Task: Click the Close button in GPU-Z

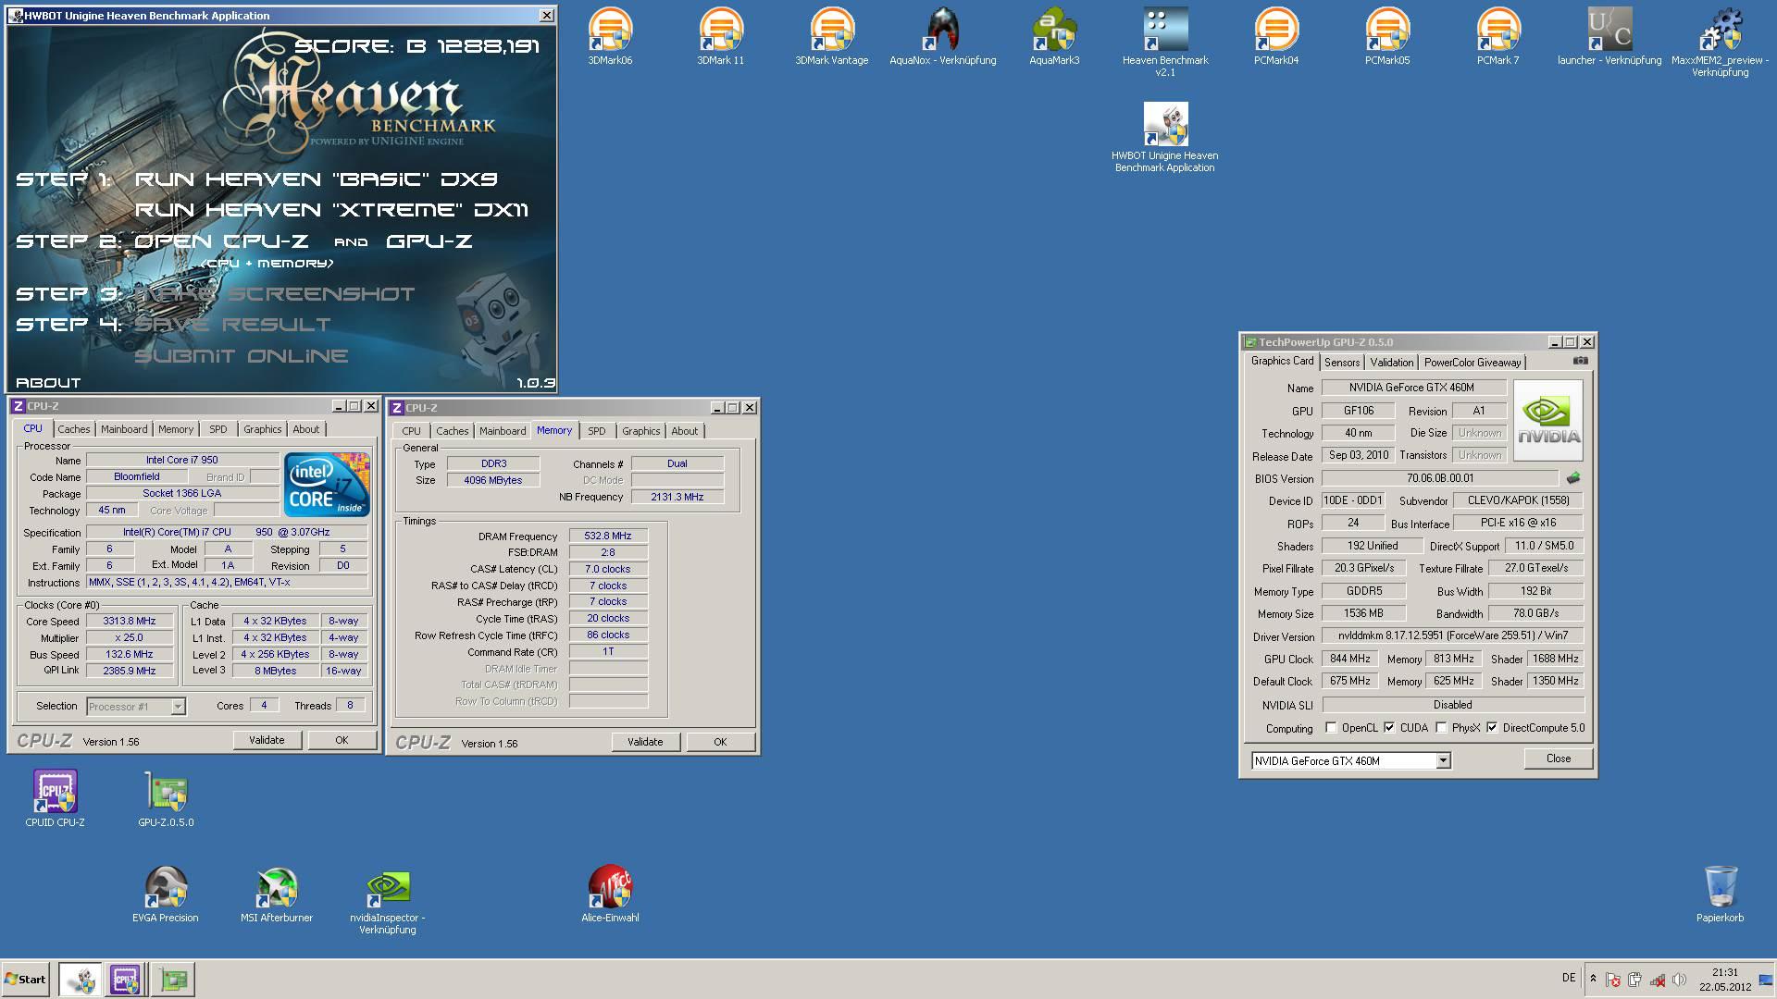Action: point(1559,758)
